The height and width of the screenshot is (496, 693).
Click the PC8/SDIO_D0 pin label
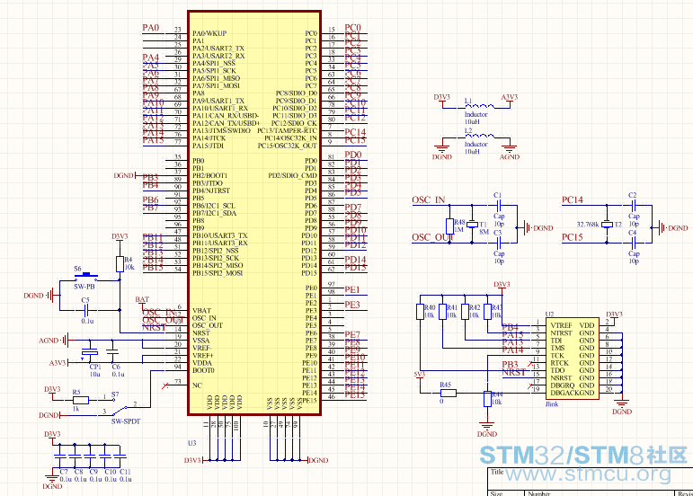[297, 93]
